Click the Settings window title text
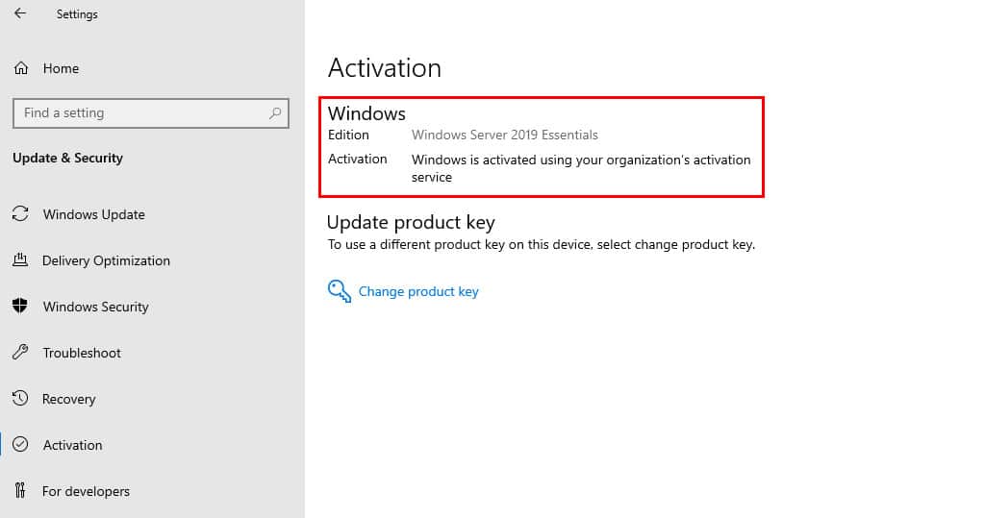Image resolution: width=985 pixels, height=518 pixels. pyautogui.click(x=77, y=13)
